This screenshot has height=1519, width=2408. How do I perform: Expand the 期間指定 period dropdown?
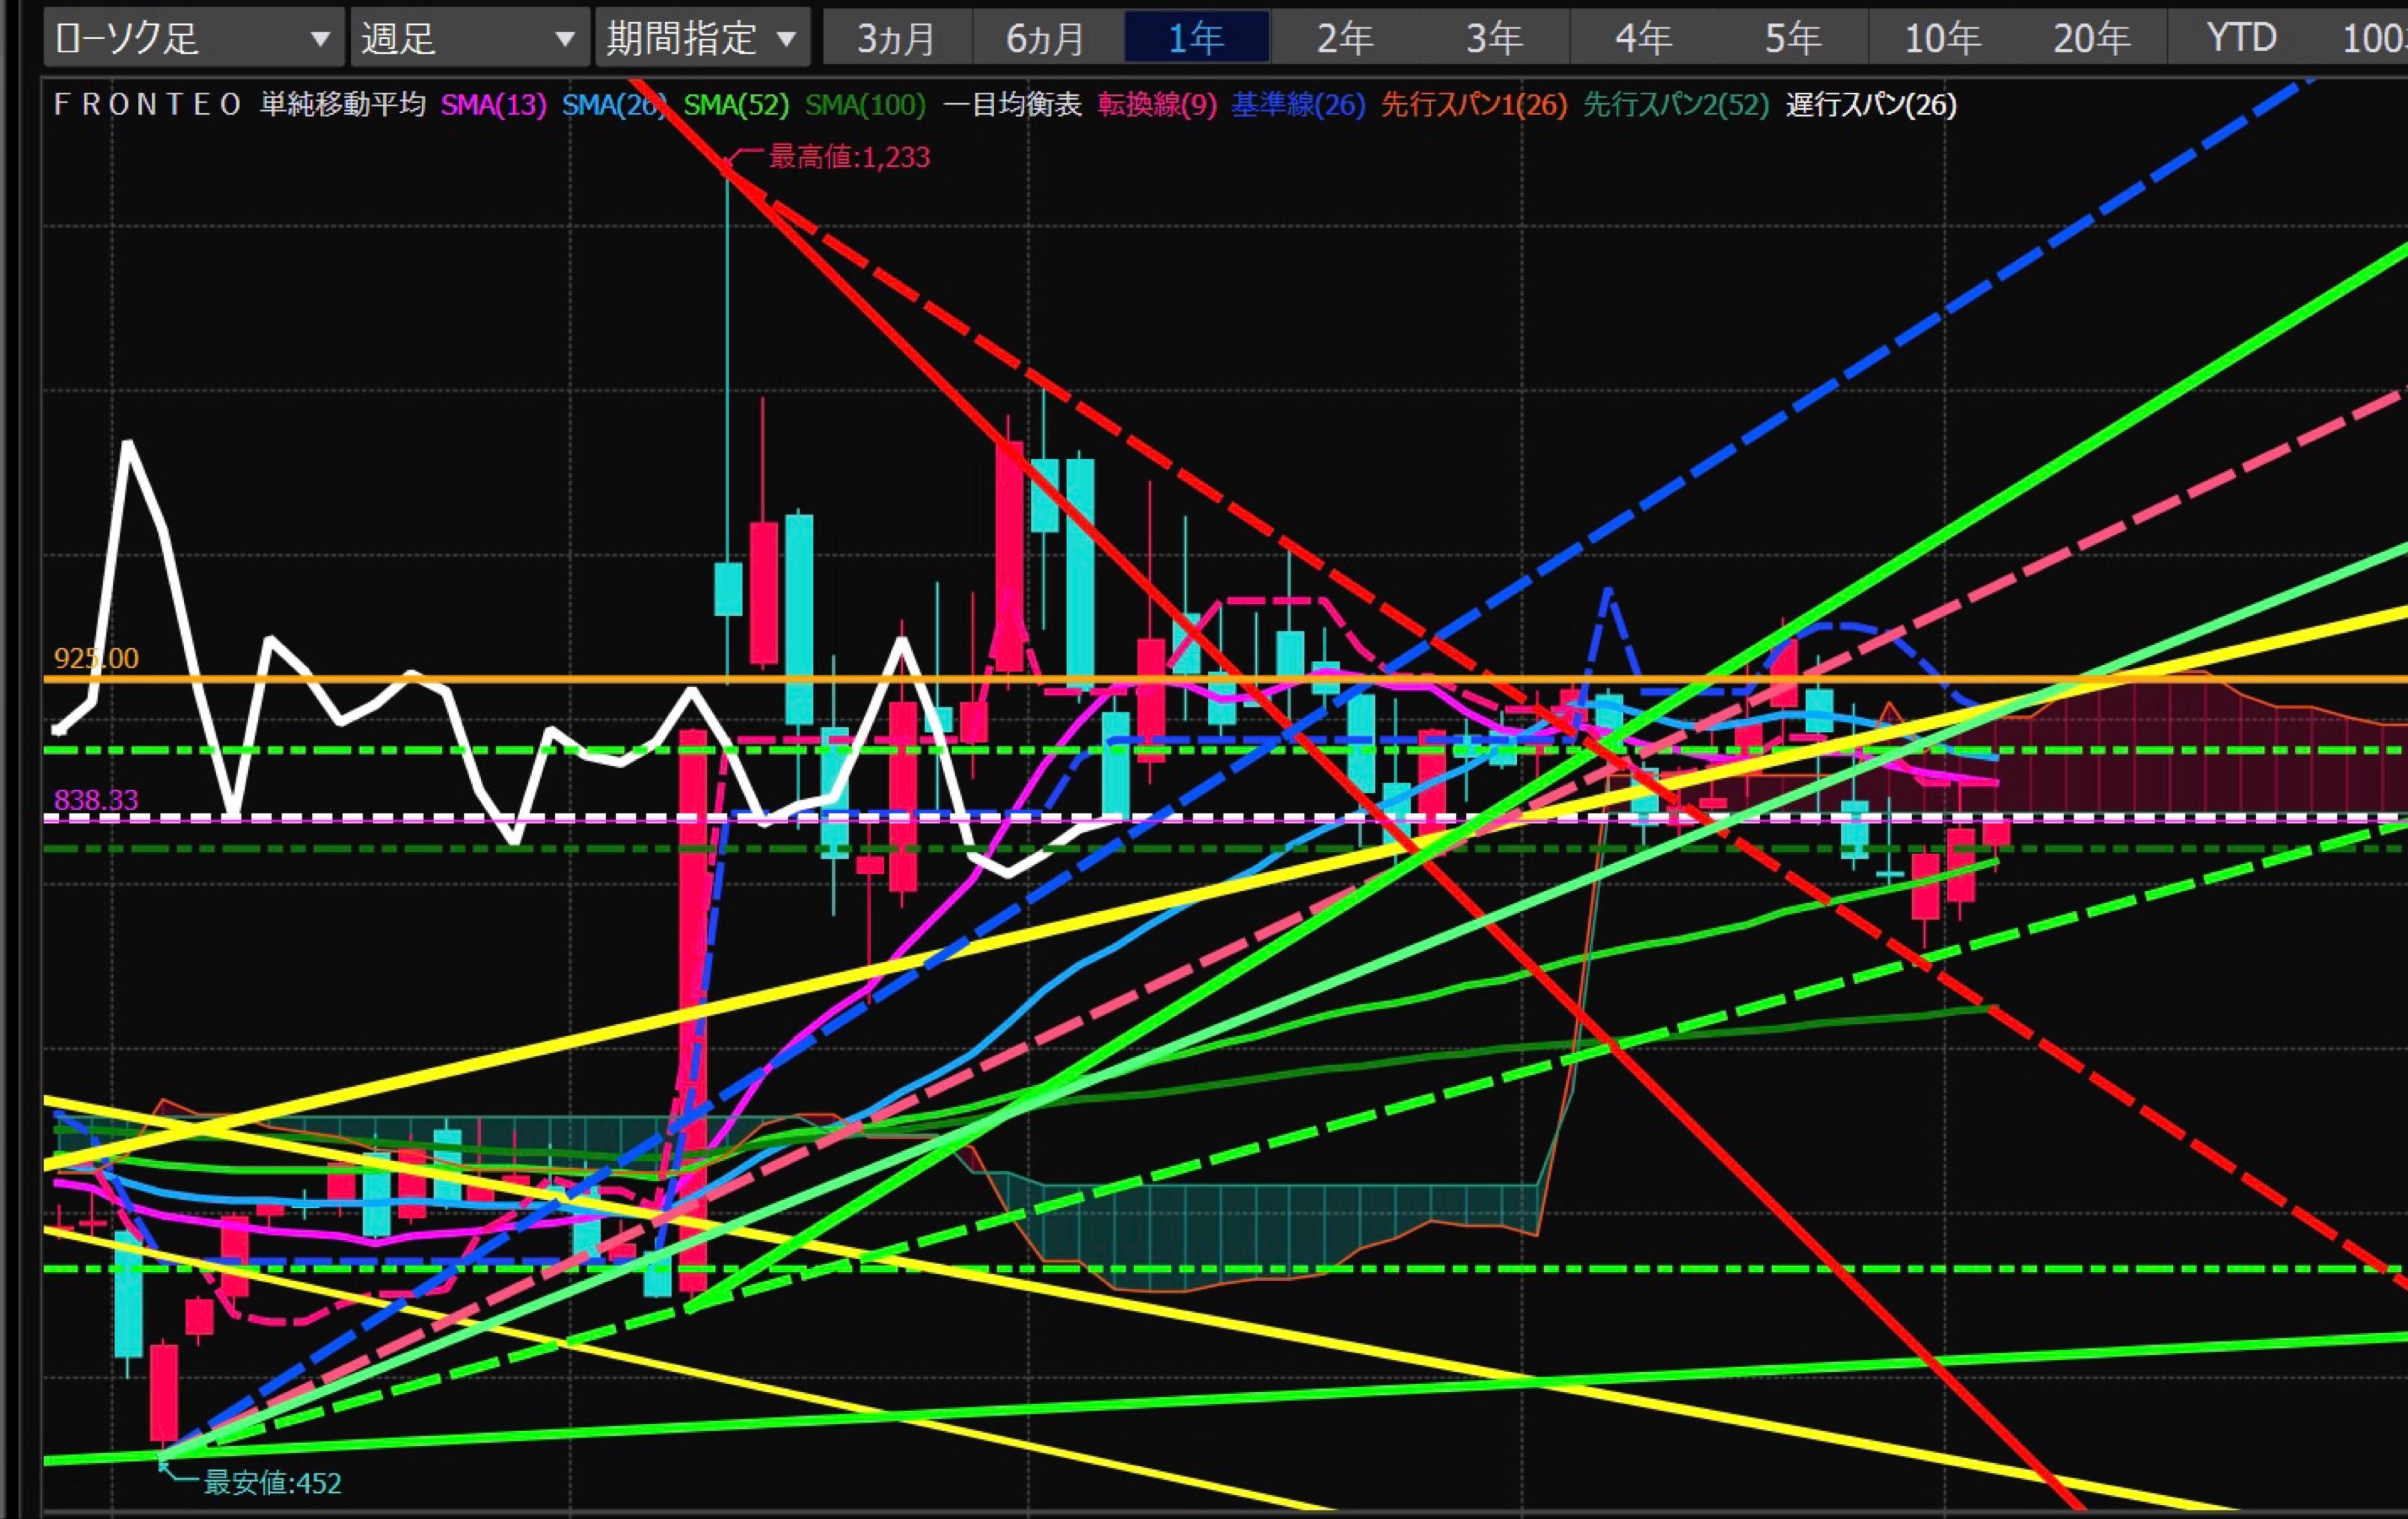pos(702,38)
